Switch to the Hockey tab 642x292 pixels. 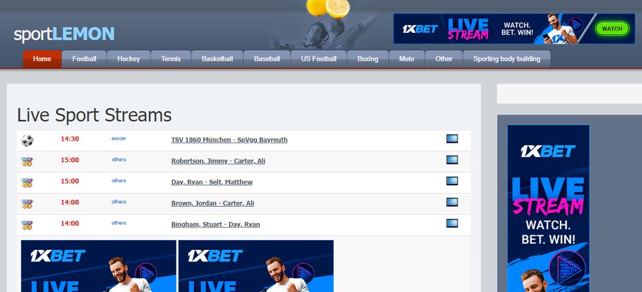pos(128,59)
